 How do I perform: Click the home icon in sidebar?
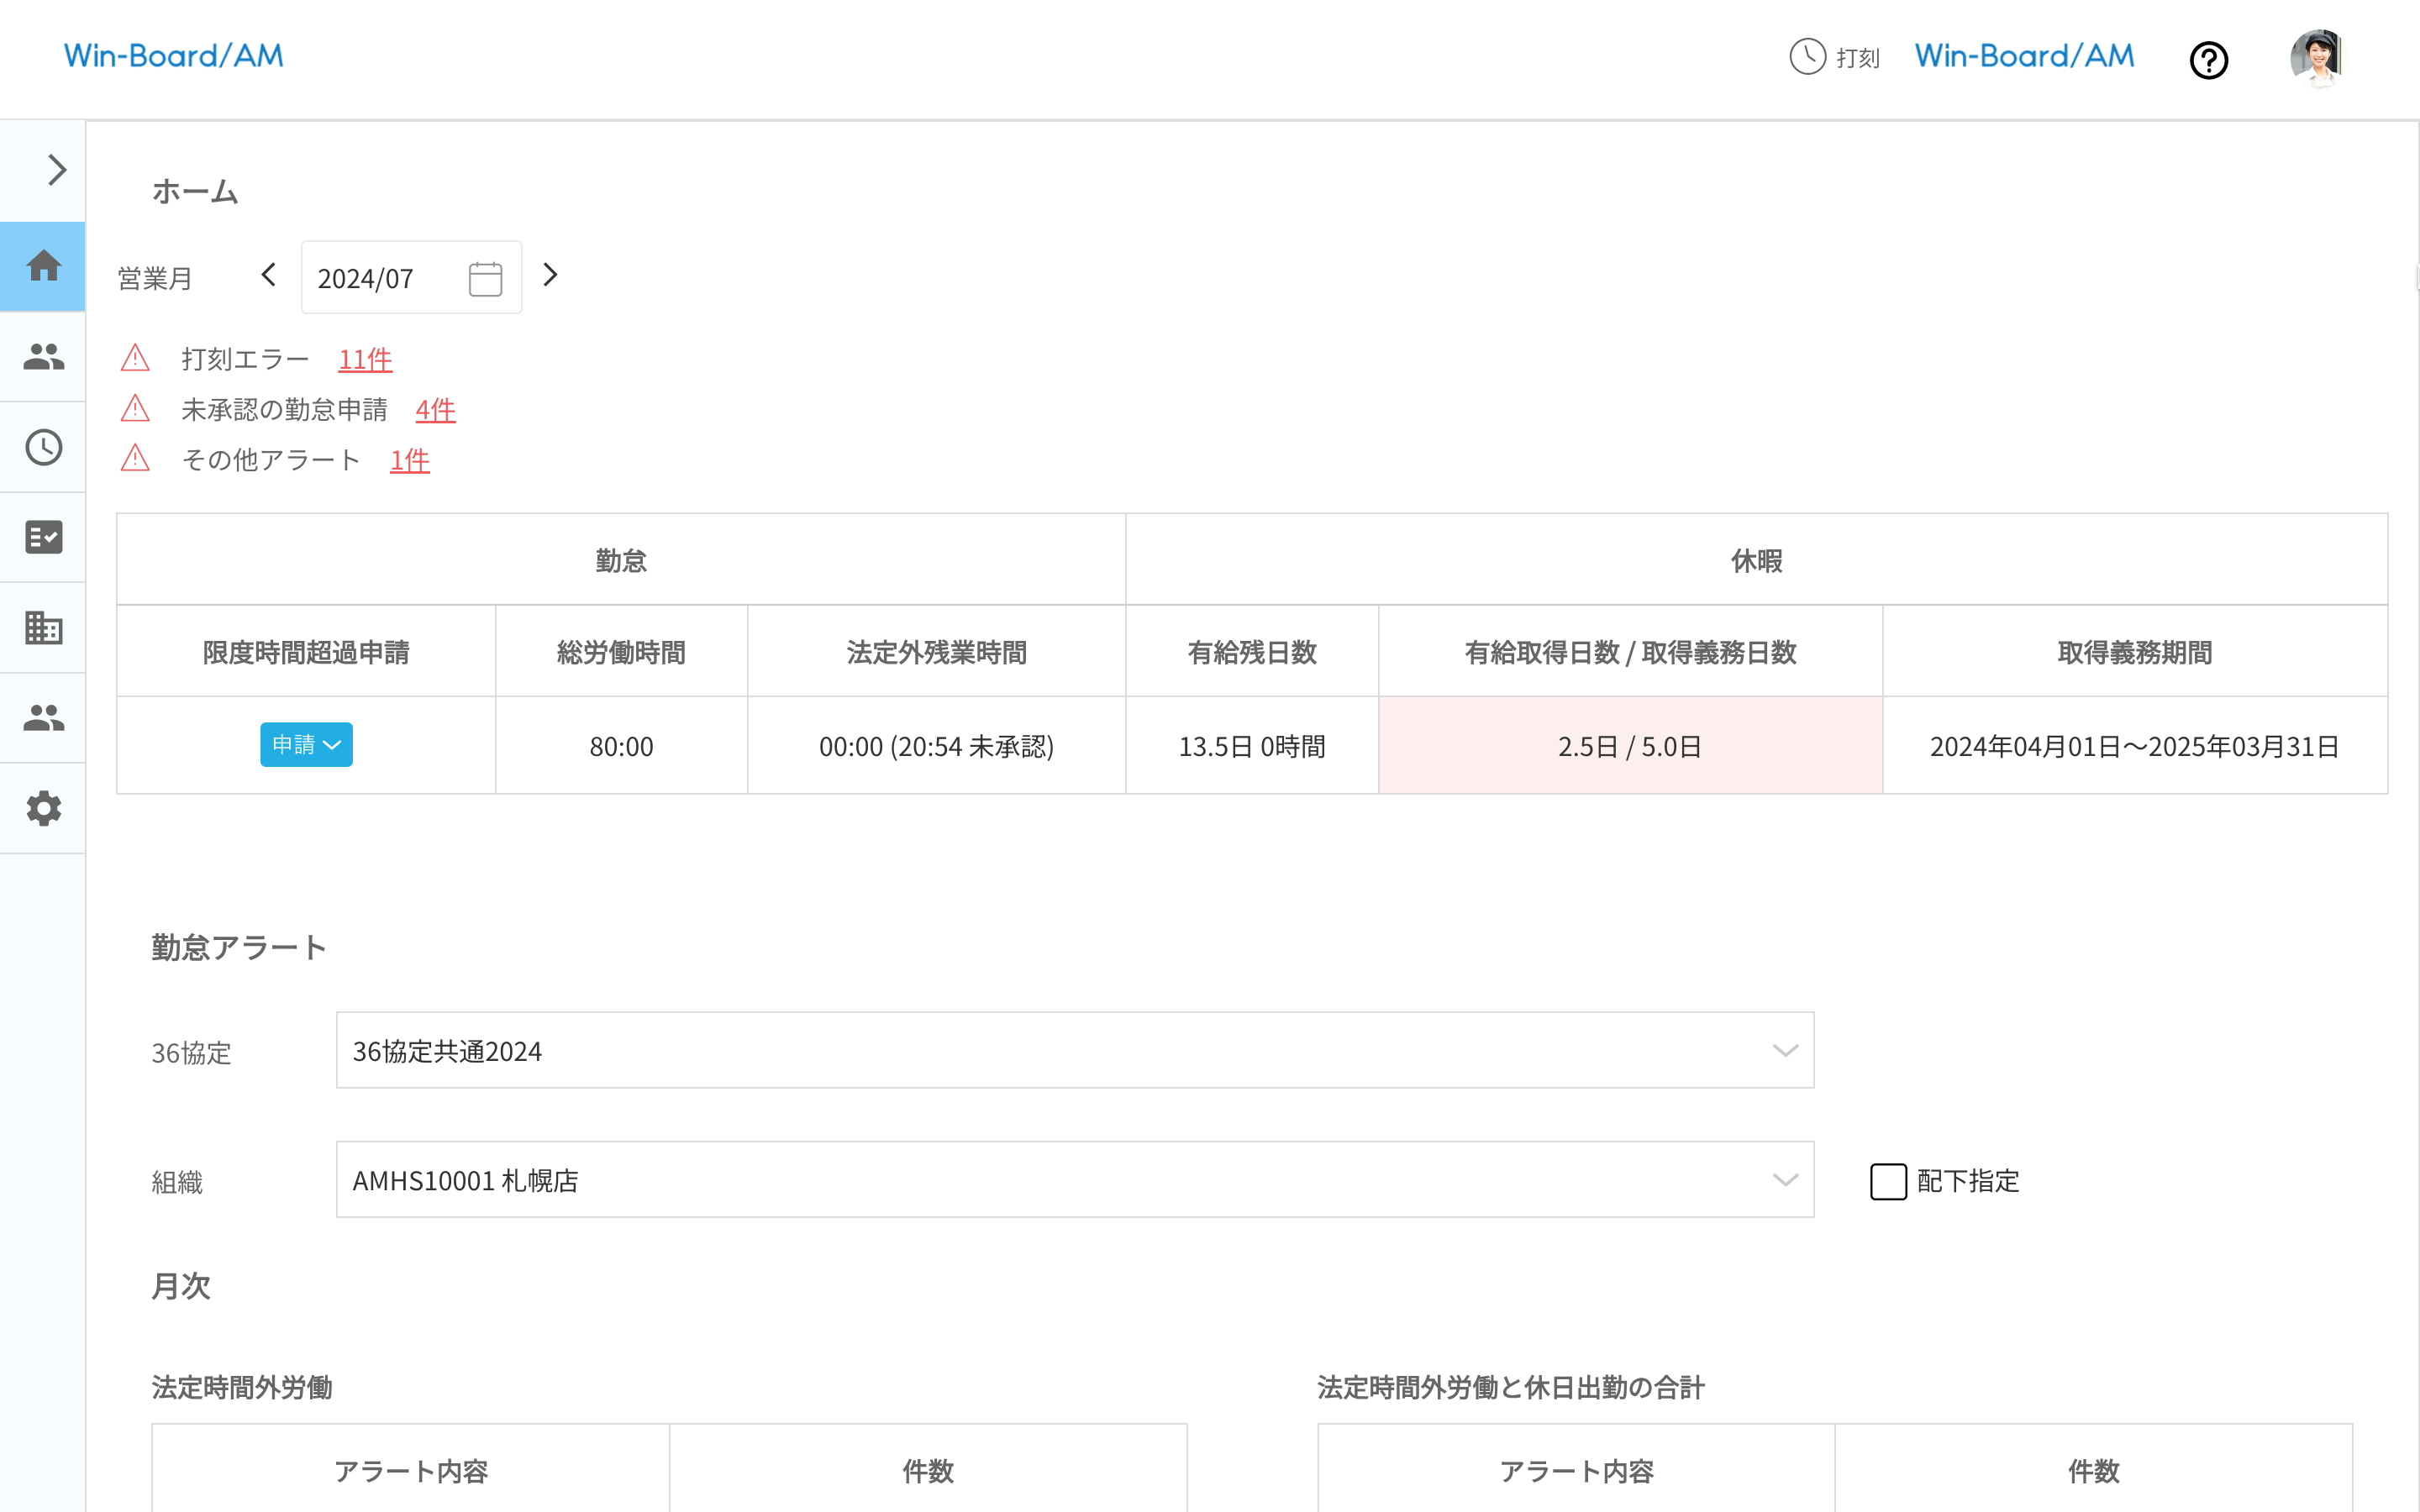pyautogui.click(x=43, y=266)
